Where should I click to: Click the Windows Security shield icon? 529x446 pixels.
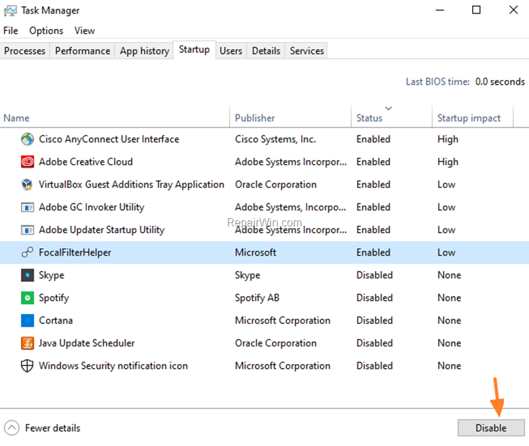click(27, 365)
